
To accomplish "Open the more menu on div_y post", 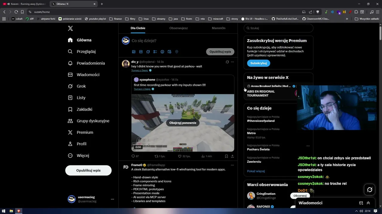I will (x=232, y=62).
